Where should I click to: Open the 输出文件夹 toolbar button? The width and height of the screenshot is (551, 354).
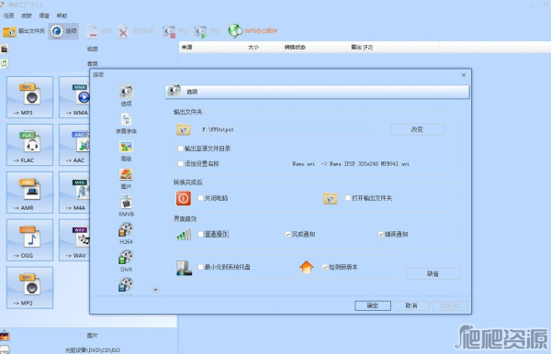24,31
